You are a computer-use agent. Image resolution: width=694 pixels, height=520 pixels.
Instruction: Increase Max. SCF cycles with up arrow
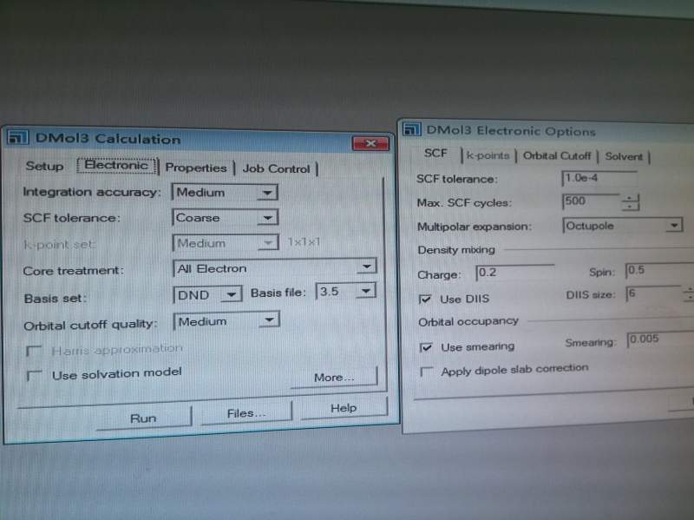(631, 199)
